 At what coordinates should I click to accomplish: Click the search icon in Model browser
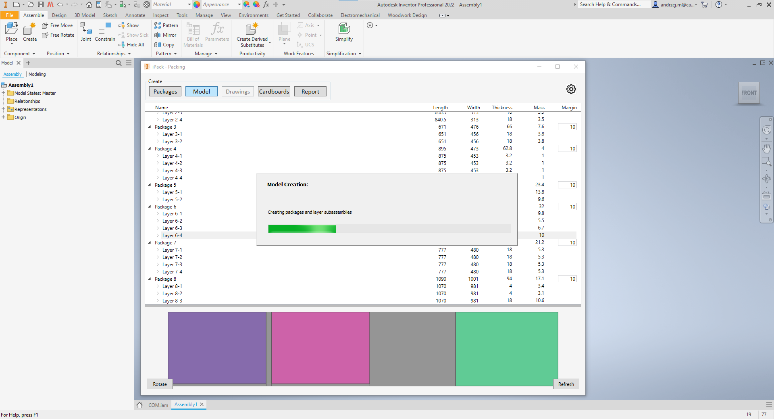pyautogui.click(x=119, y=63)
